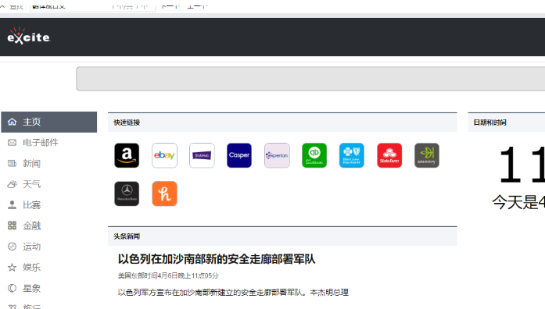Open the Honey quick link
The height and width of the screenshot is (309, 545).
[x=164, y=194]
